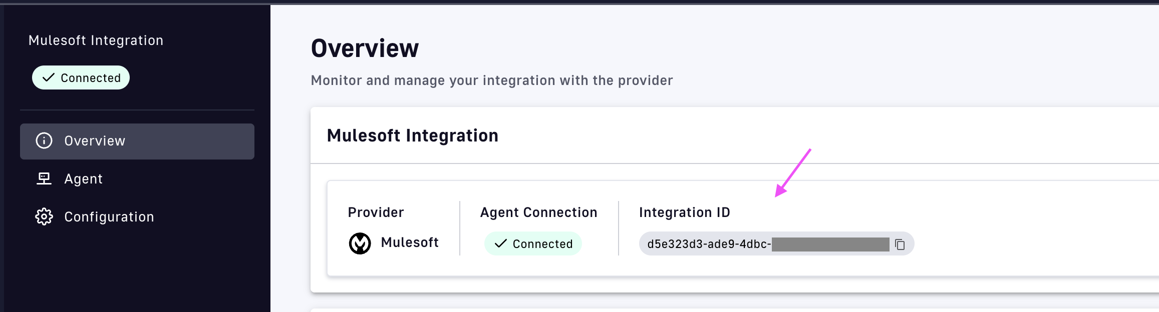Click the sidebar Connected status badge
This screenshot has height=312, width=1159.
(x=81, y=77)
